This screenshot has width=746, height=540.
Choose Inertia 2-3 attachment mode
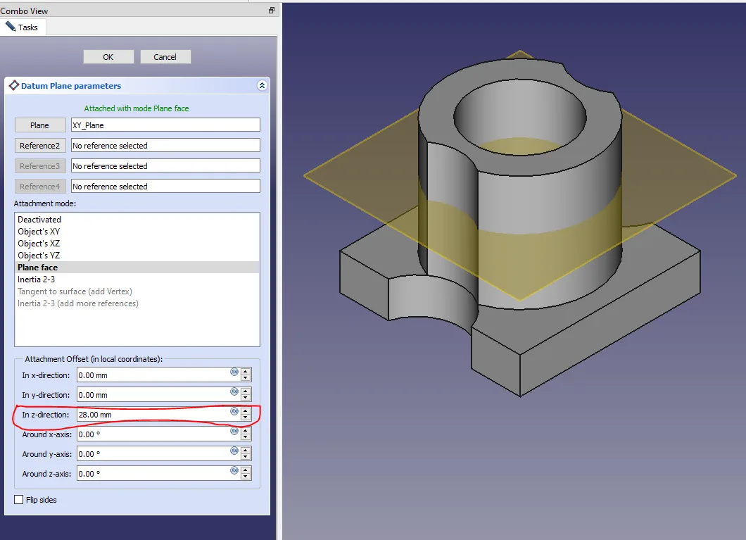[x=36, y=280]
